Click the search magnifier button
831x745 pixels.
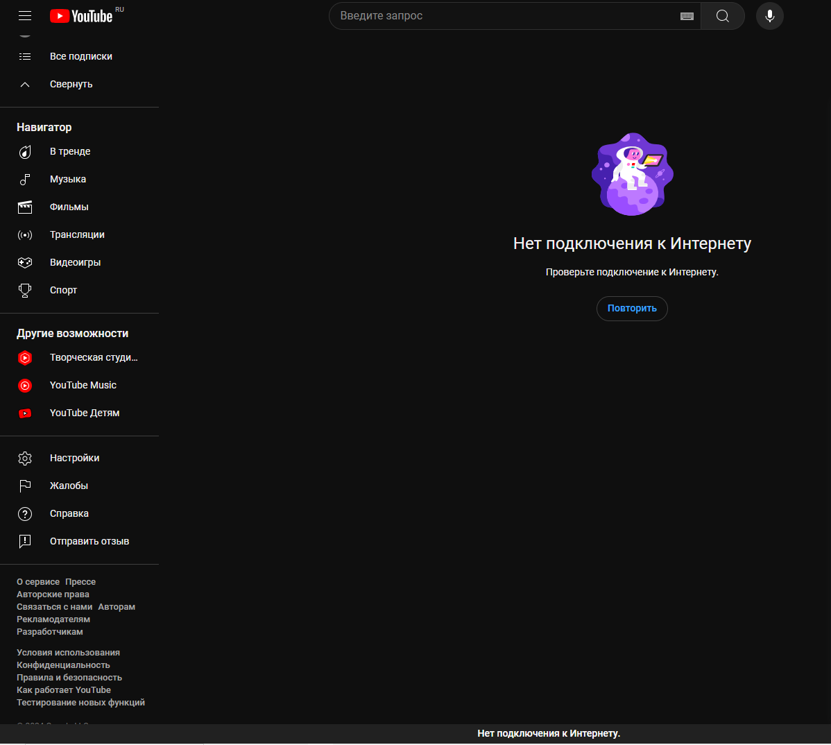[x=722, y=16]
